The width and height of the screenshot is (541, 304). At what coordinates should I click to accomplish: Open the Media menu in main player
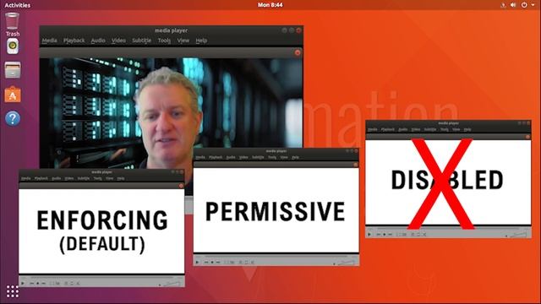point(49,41)
